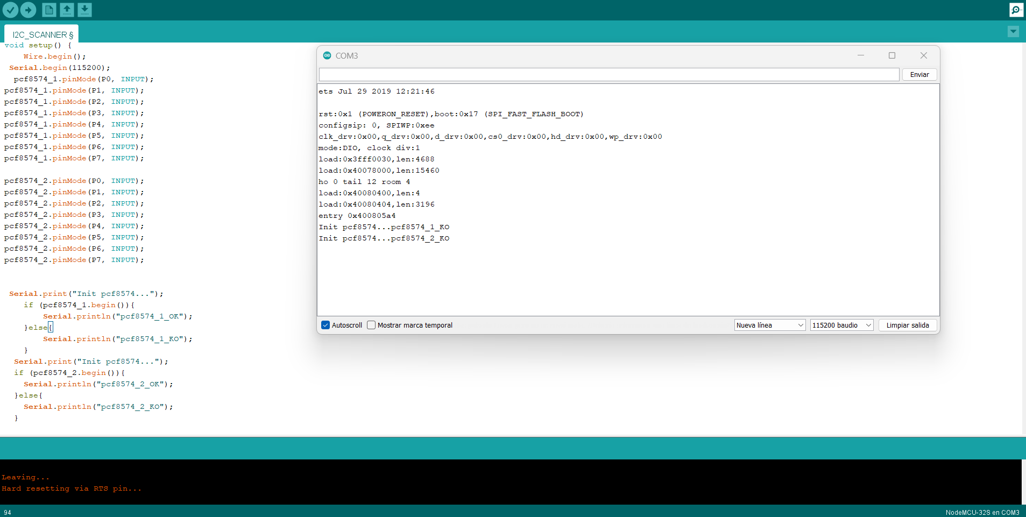The height and width of the screenshot is (517, 1026).
Task: Close the COM3 serial monitor window
Action: coord(924,55)
